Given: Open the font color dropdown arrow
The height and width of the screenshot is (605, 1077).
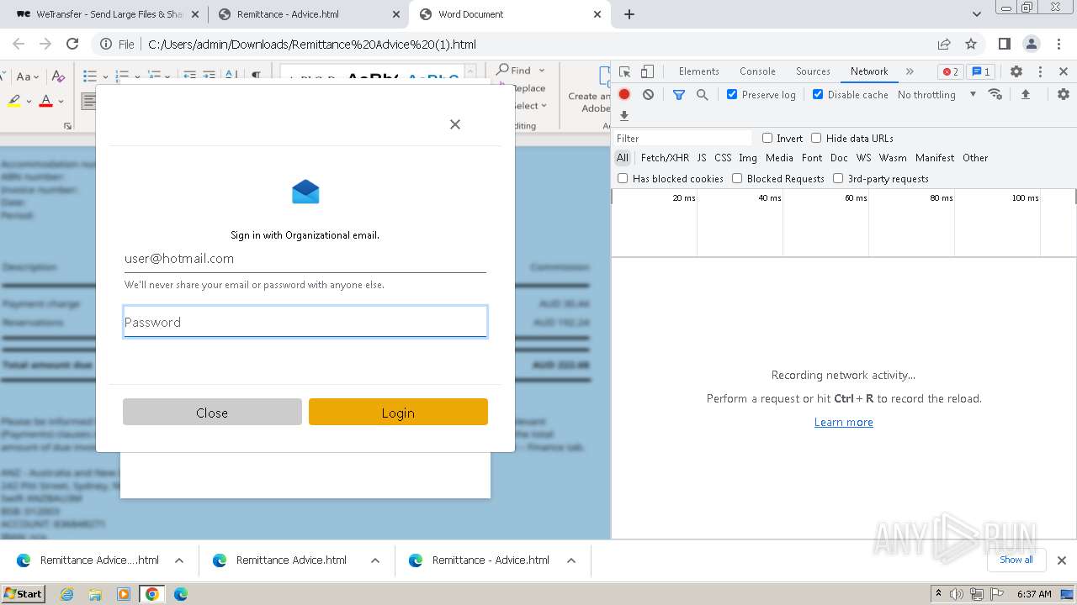Looking at the screenshot, I should click(61, 102).
